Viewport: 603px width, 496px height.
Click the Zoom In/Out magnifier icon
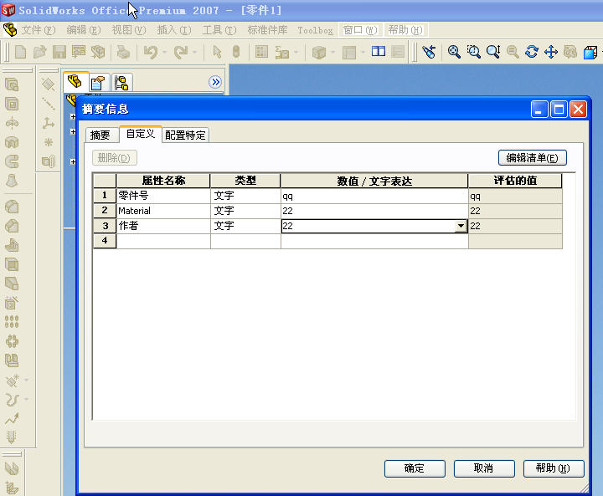click(493, 52)
